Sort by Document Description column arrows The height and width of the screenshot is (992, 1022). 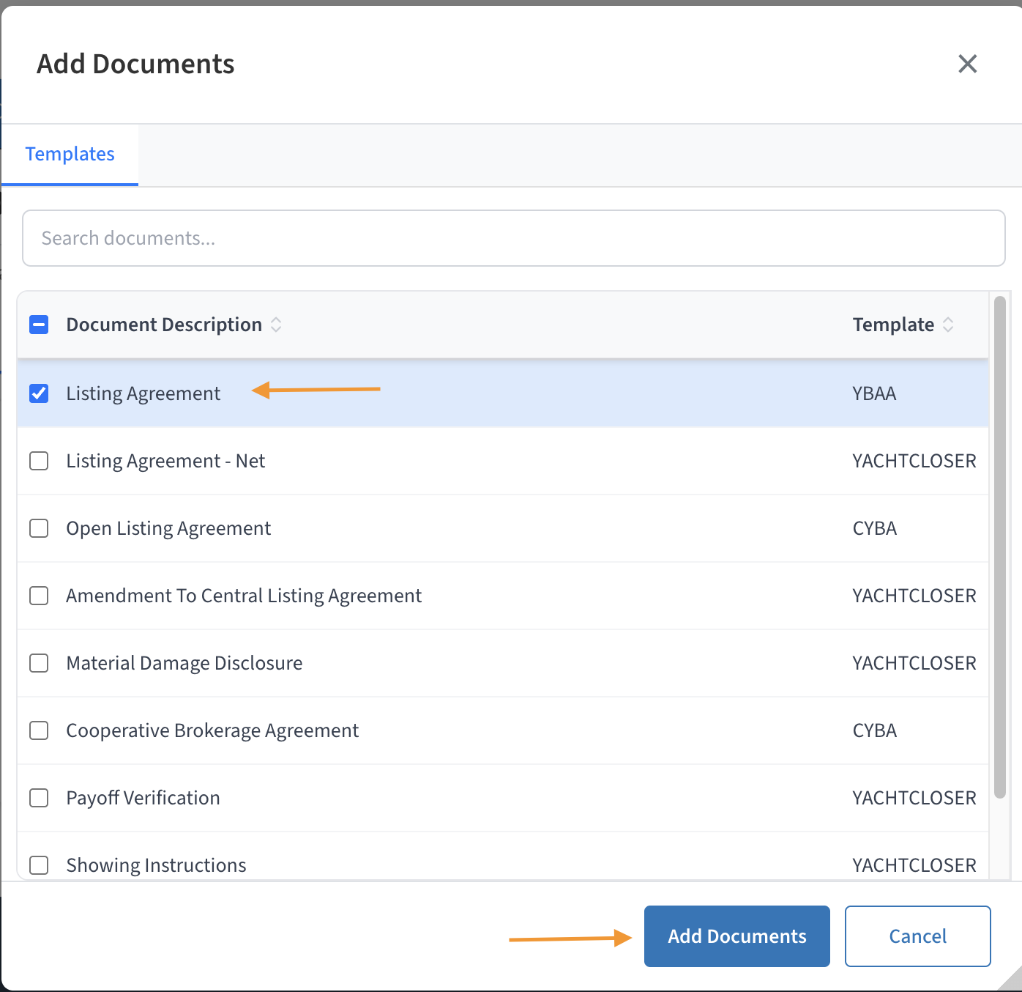click(276, 325)
